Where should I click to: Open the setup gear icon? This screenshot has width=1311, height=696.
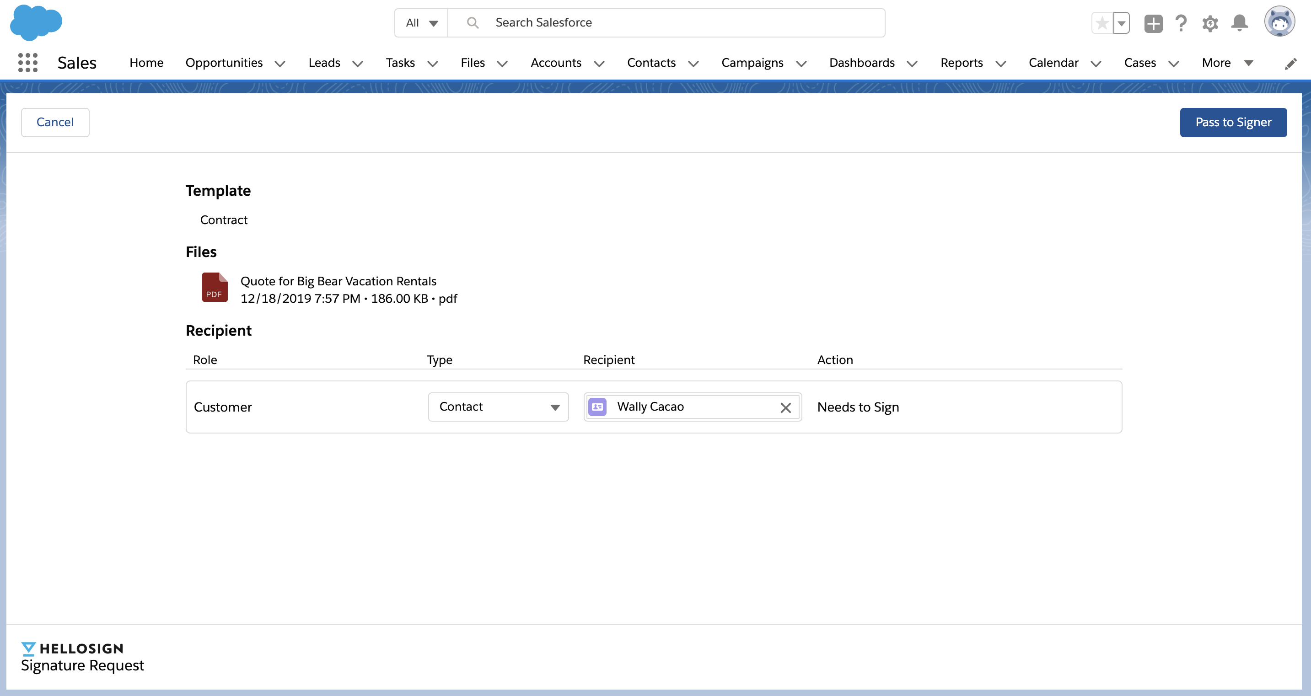(x=1210, y=23)
